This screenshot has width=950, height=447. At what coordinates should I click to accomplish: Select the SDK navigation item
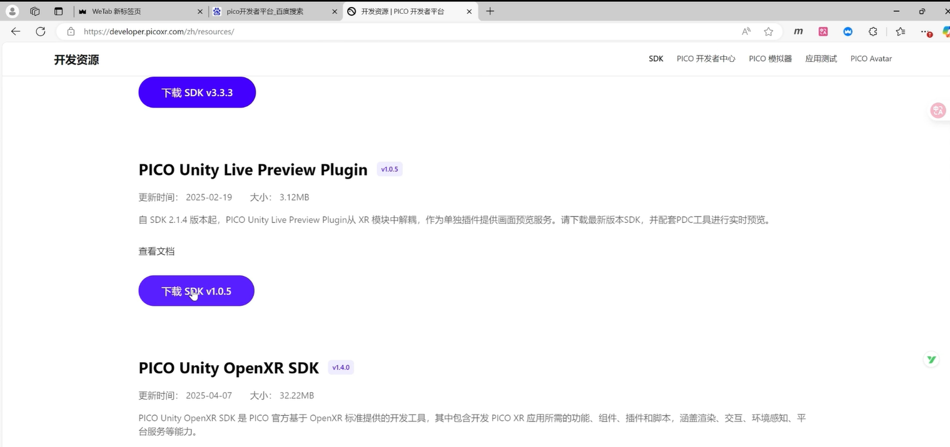tap(656, 59)
